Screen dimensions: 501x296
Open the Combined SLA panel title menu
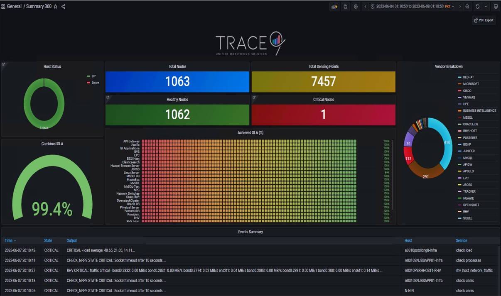(52, 144)
